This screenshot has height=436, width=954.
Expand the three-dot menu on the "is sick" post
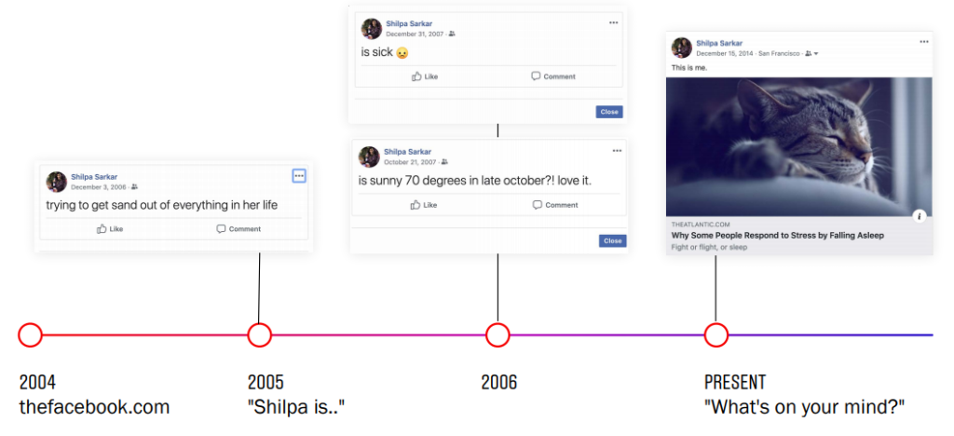pos(613,22)
